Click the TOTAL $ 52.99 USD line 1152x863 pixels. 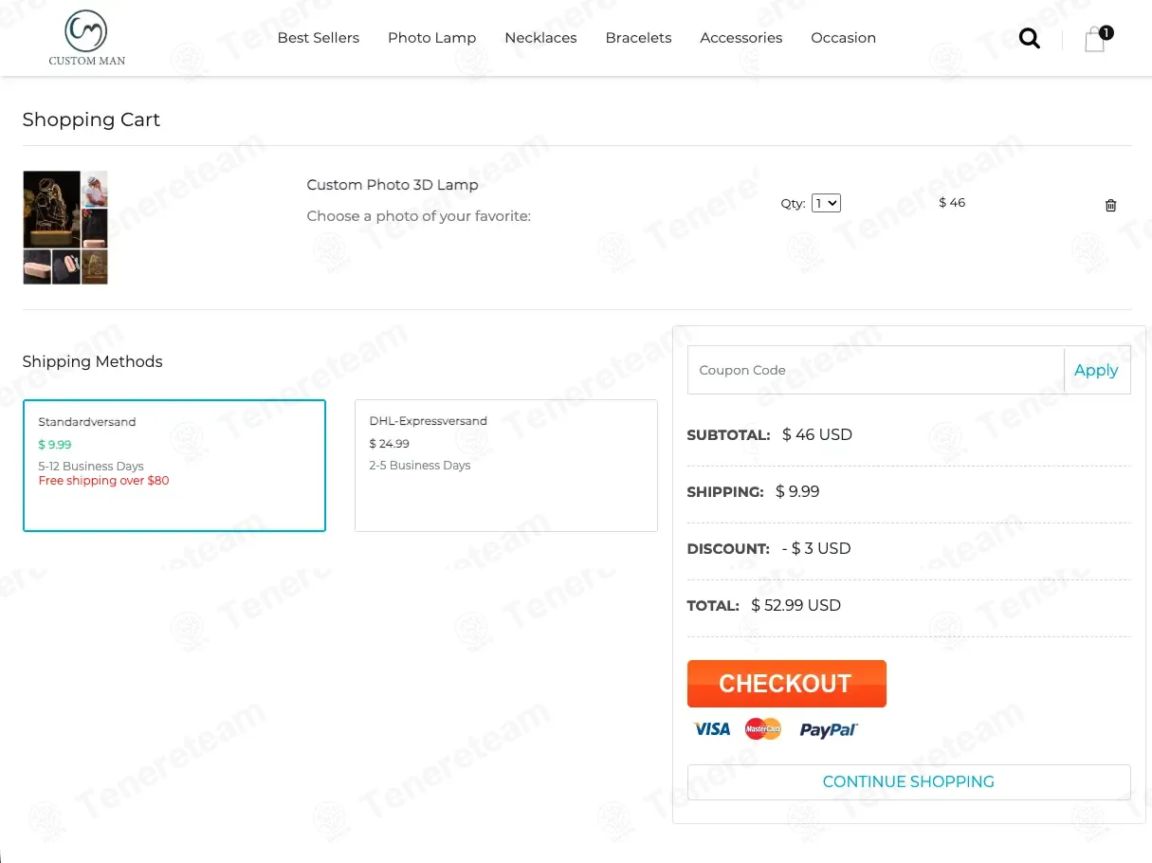pyautogui.click(x=764, y=605)
